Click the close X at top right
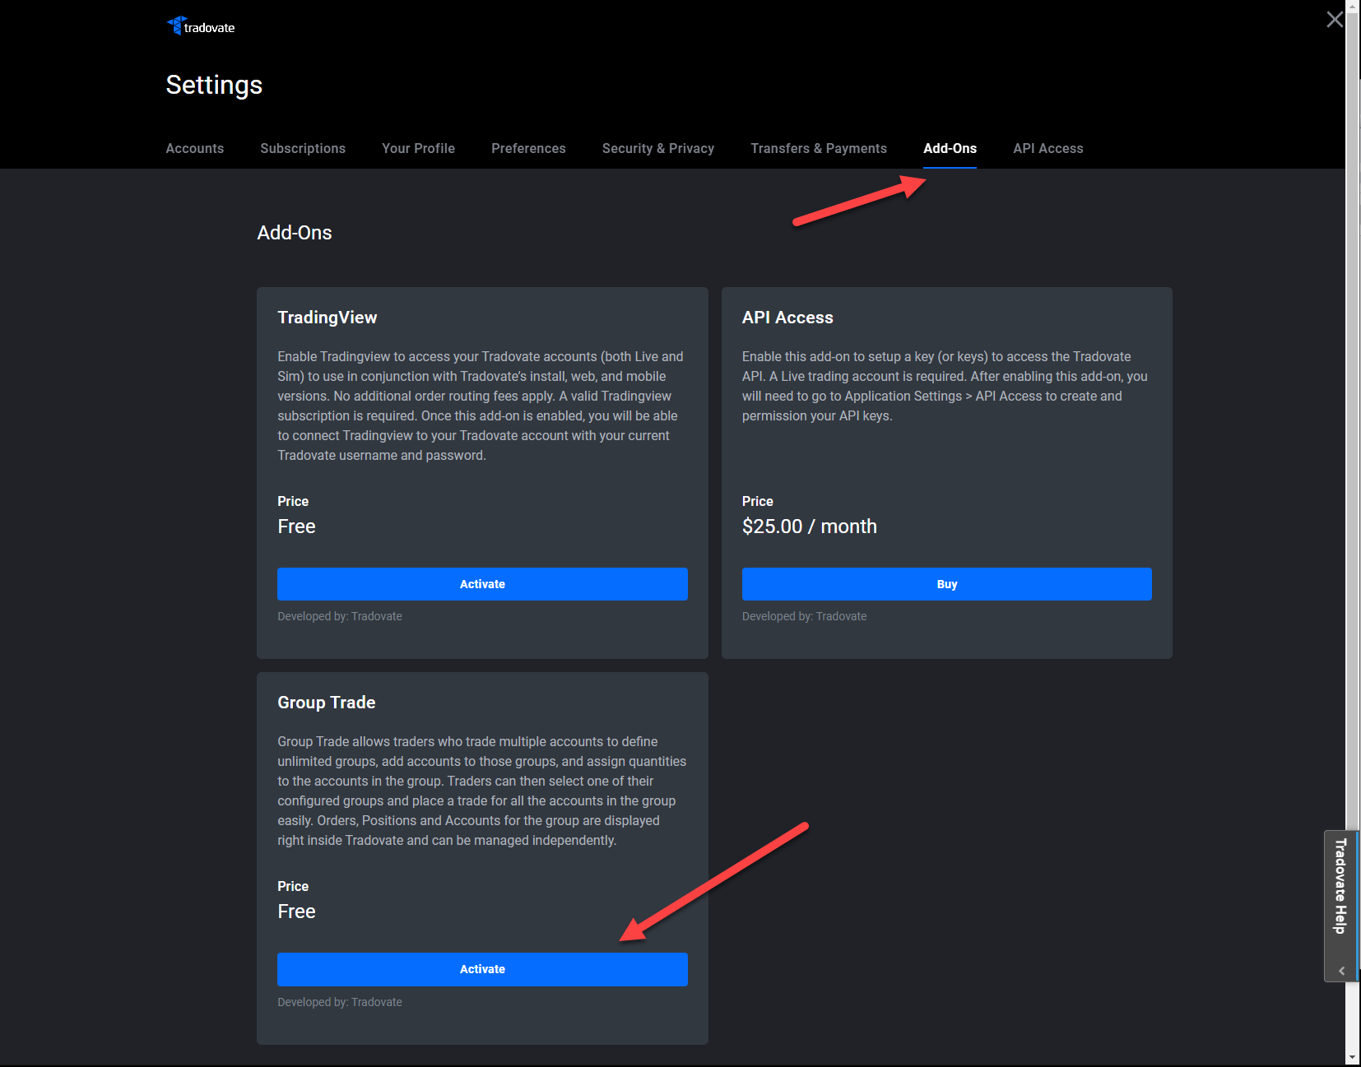Viewport: 1361px width, 1067px height. coord(1335,19)
